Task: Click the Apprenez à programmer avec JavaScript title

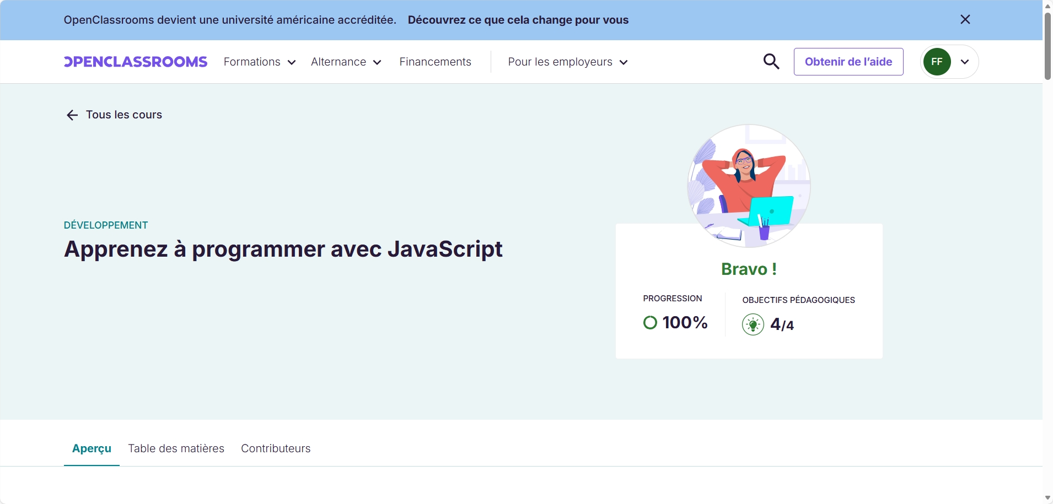Action: 283,250
